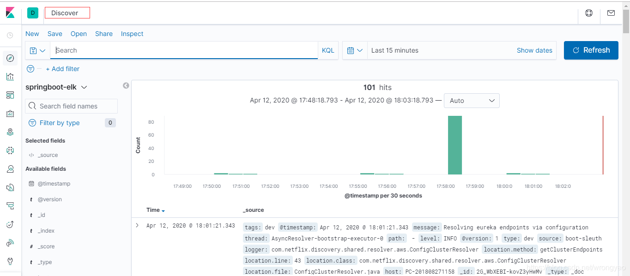Click the host: field label in document
The height and width of the screenshot is (276, 630).
pyautogui.click(x=394, y=271)
